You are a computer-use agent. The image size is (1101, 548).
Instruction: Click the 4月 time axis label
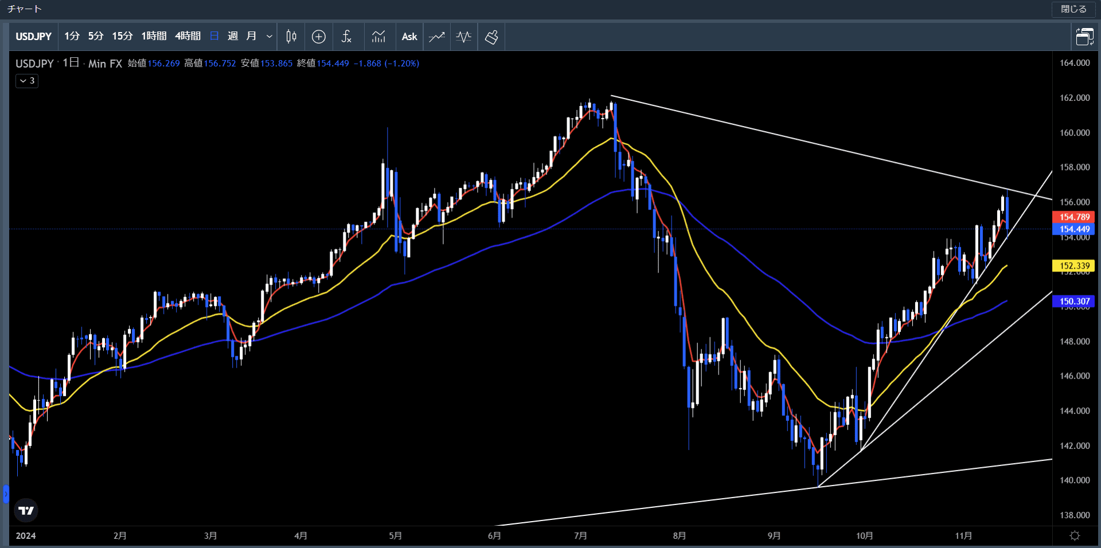[x=300, y=536]
